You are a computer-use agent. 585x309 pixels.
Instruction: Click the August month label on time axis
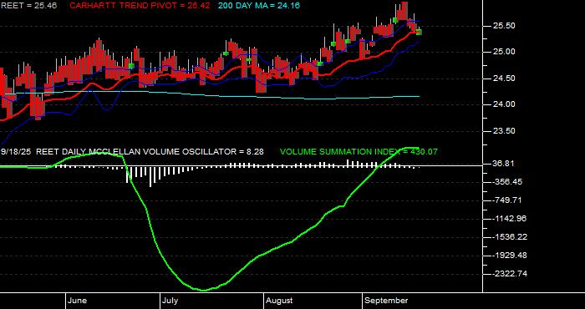279,301
